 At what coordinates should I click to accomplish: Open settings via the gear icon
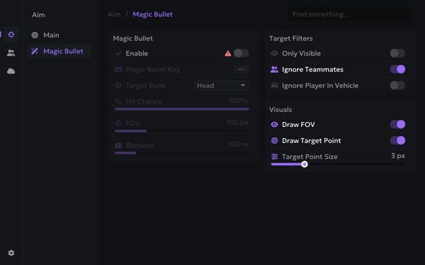tap(11, 253)
